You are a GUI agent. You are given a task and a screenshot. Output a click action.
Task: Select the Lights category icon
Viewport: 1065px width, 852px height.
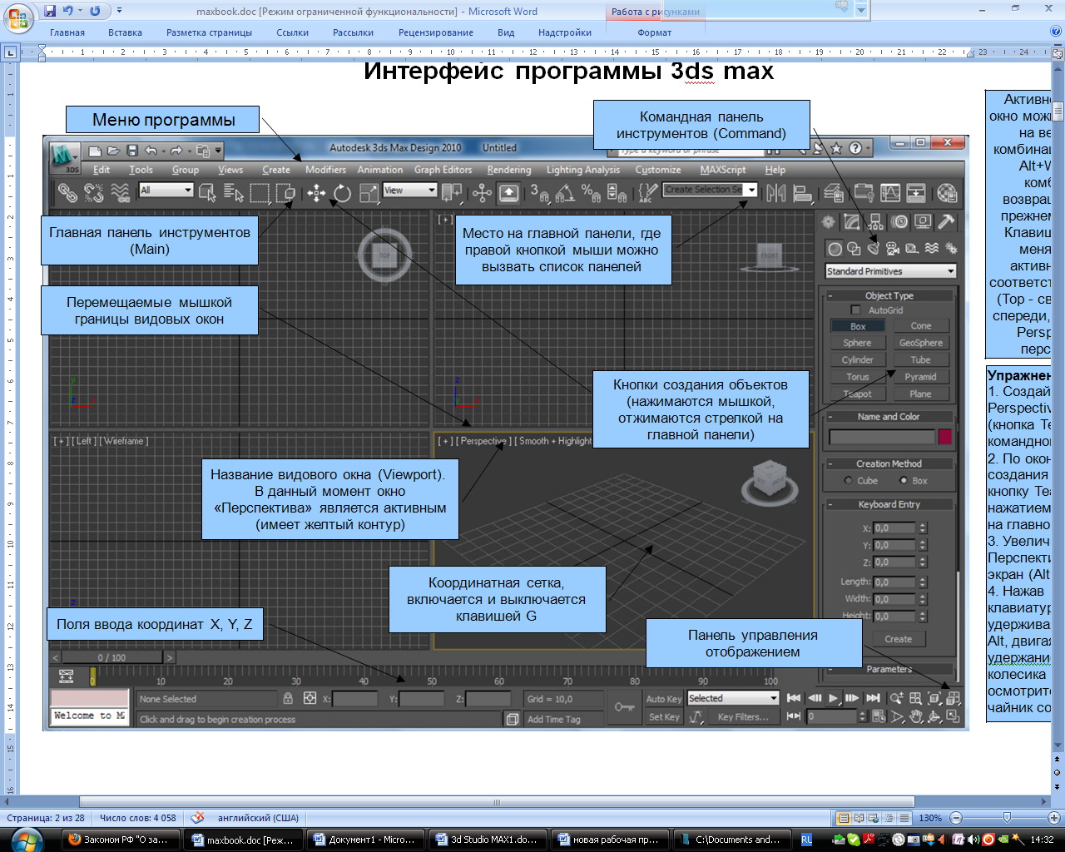(873, 248)
